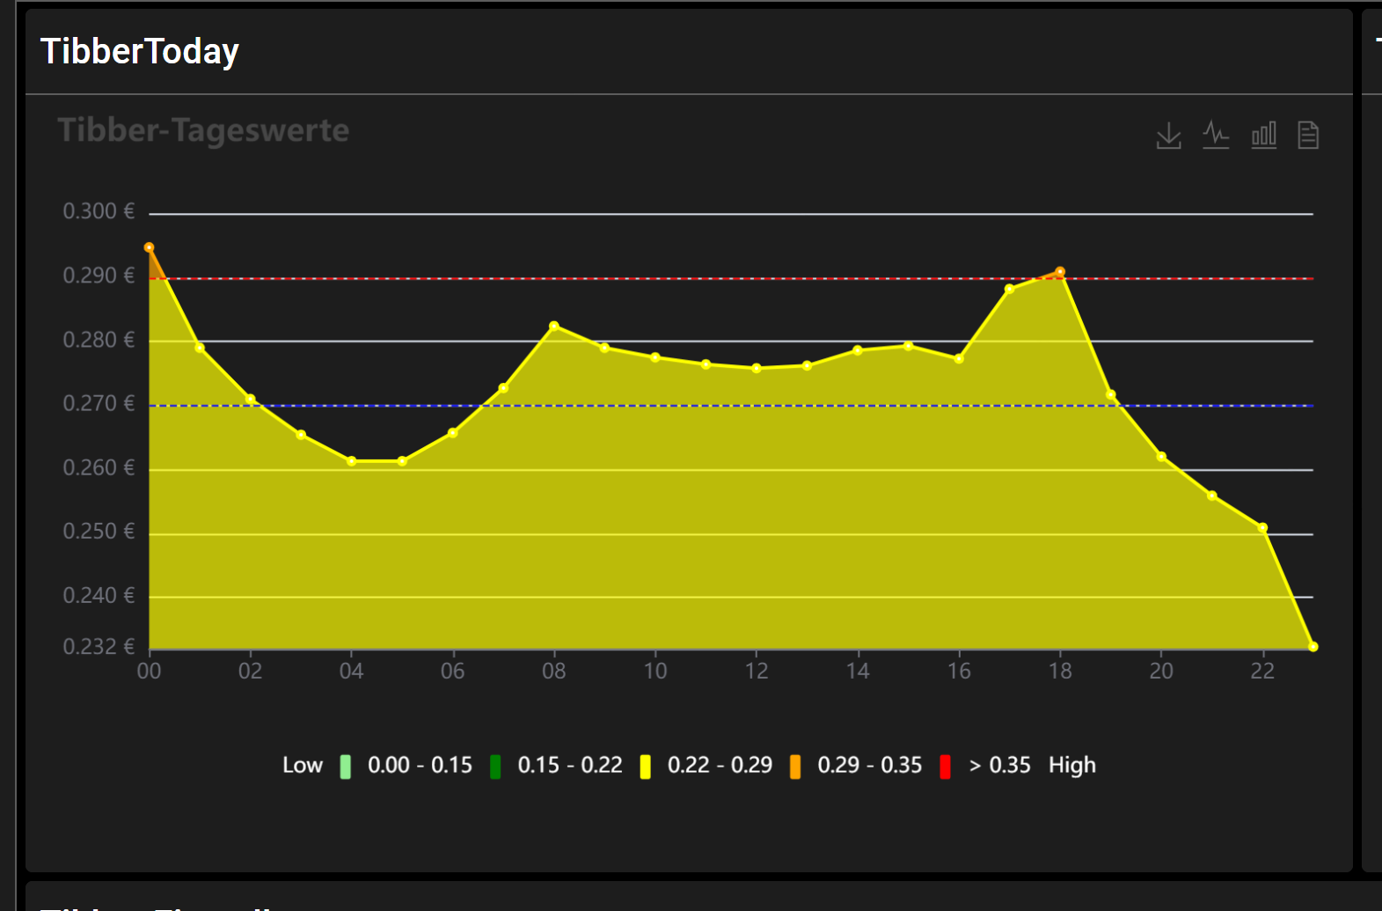Viewport: 1382px width, 911px height.
Task: Click the data point at hour 12
Action: click(x=757, y=369)
